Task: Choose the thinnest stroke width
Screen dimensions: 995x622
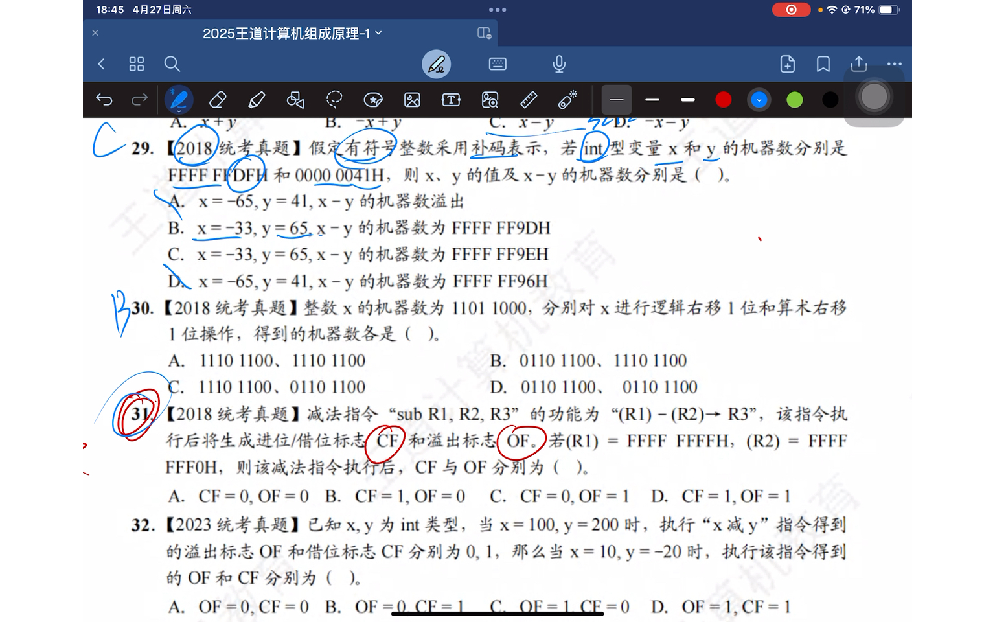Action: 617,100
